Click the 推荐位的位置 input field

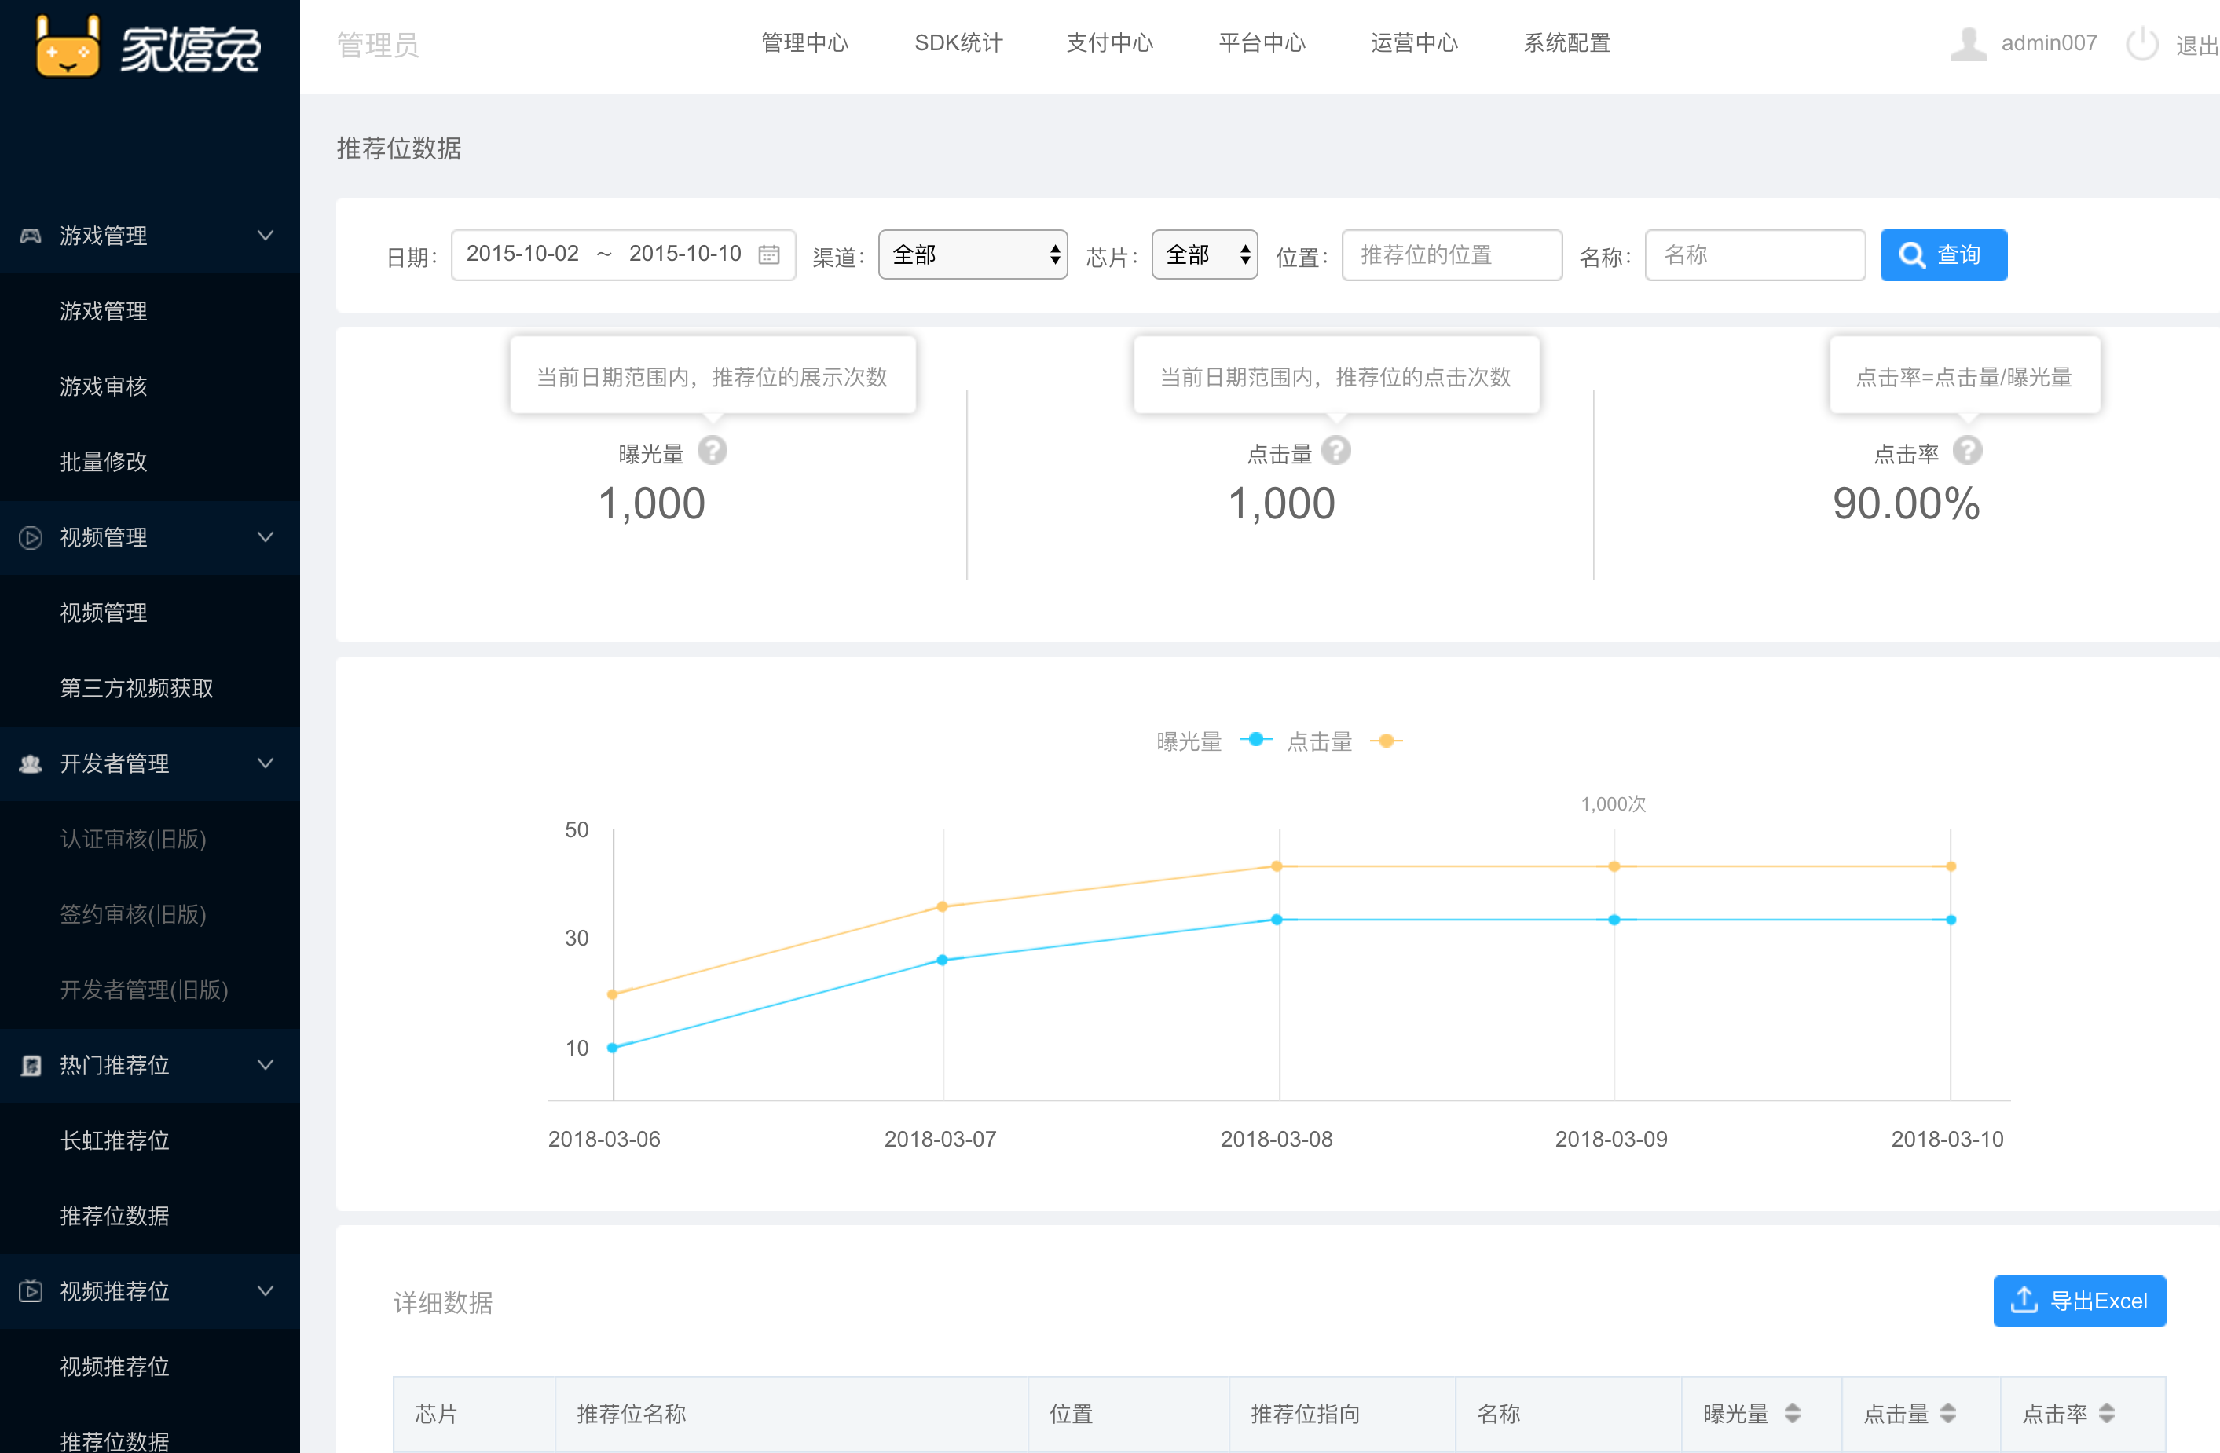pyautogui.click(x=1452, y=254)
